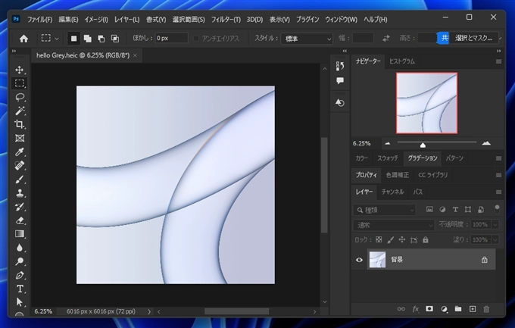Toggle filter for type layers
Image resolution: width=515 pixels, height=328 pixels.
[x=455, y=210]
